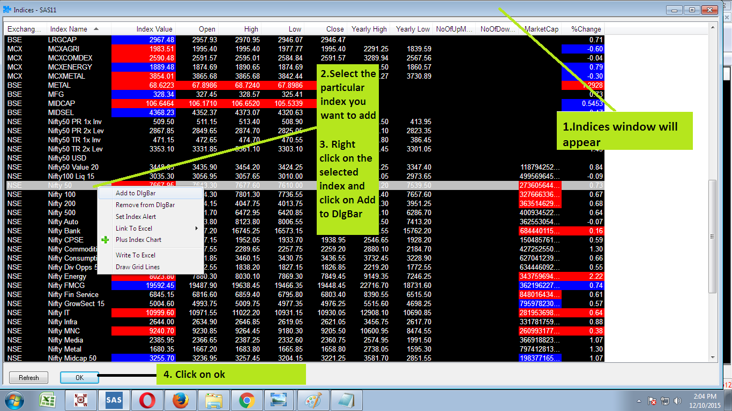Sort by the Index Name column header
Screen dimensions: 732x411
point(79,29)
